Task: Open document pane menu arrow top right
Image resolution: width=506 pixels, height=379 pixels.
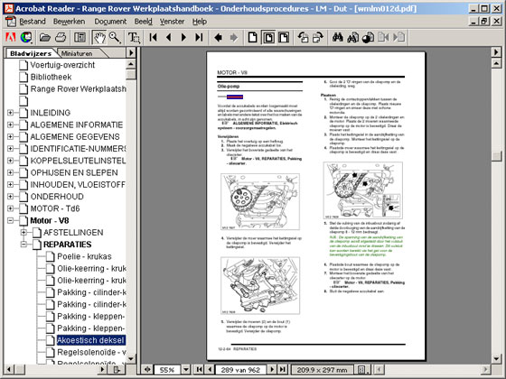Action: [x=496, y=52]
